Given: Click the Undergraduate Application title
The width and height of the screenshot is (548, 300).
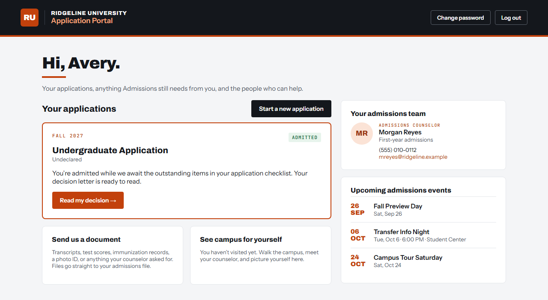Looking at the screenshot, I should coord(110,150).
